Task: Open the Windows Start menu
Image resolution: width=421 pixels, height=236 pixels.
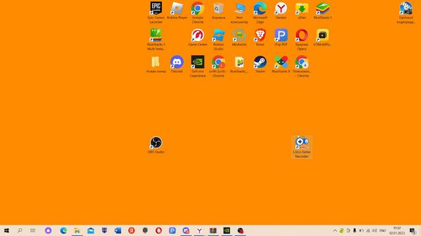Action: [7, 230]
